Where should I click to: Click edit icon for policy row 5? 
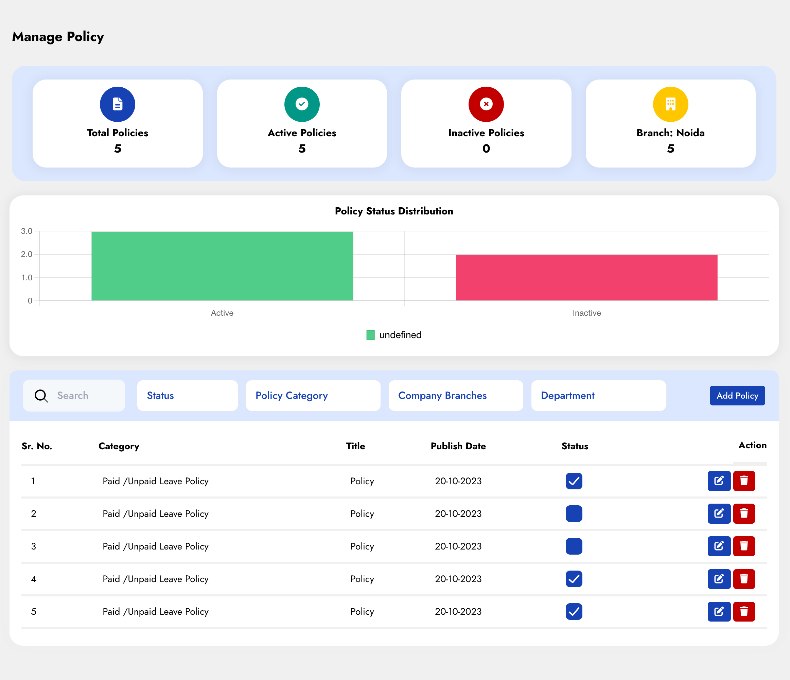coord(719,611)
